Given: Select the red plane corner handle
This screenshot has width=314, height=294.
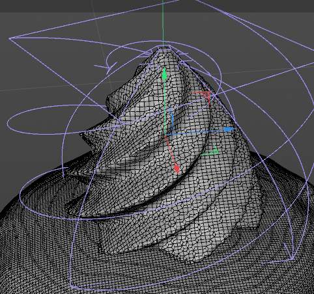Looking at the screenshot, I should pos(205,95).
